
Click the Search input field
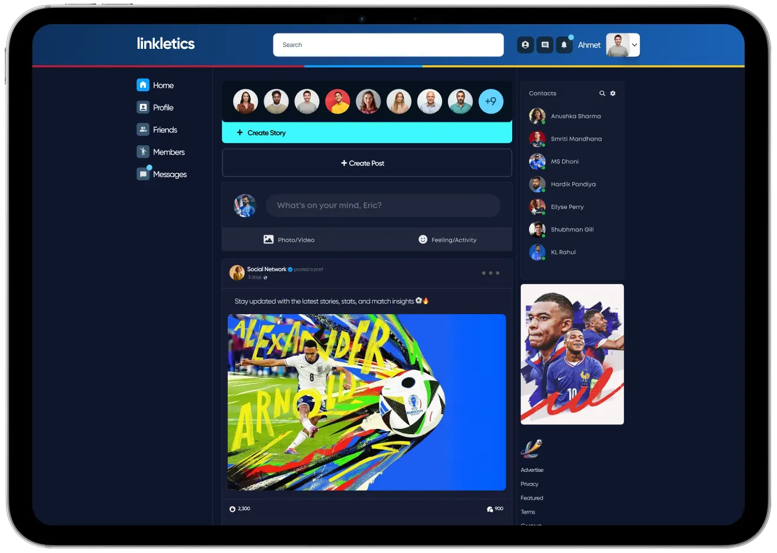click(388, 45)
